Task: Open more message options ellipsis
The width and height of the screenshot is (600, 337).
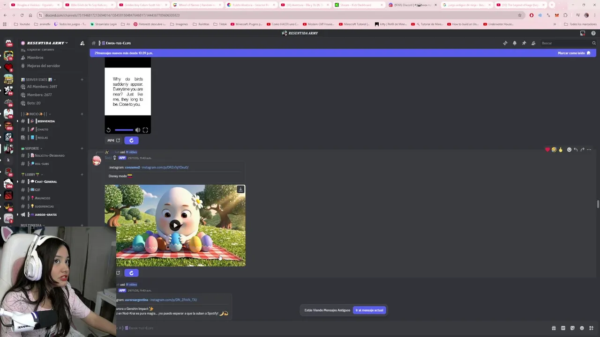Action: tap(589, 150)
